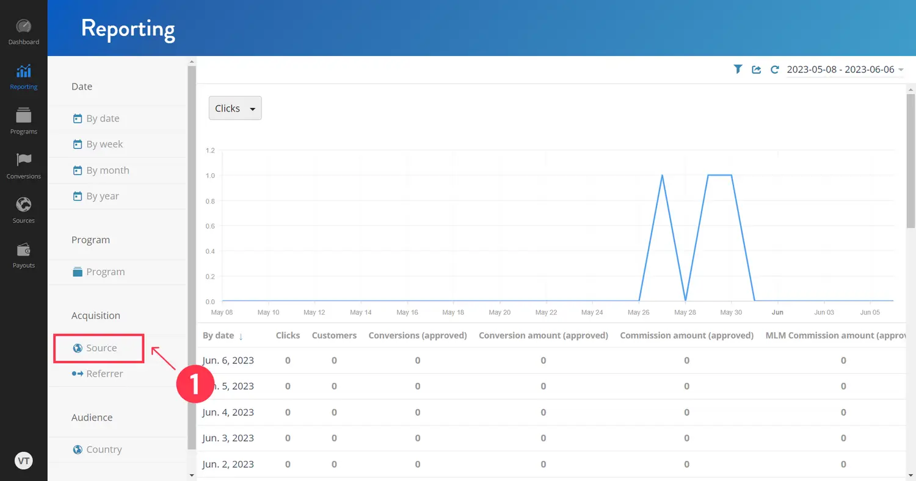Open the VT user avatar
The height and width of the screenshot is (481, 916).
pos(23,461)
